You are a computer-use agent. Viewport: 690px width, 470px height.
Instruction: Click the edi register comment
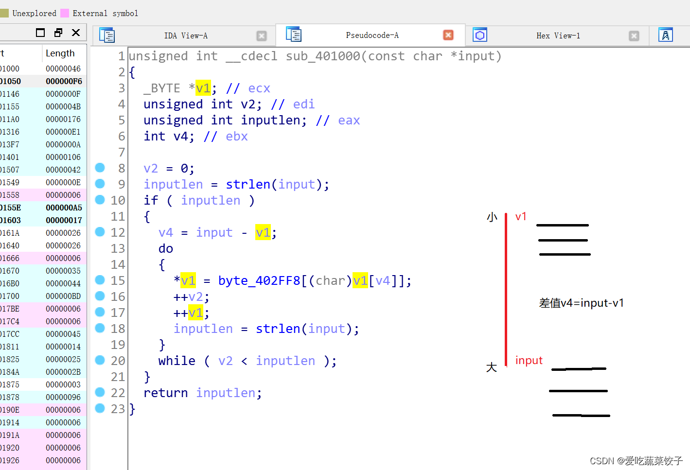[304, 104]
